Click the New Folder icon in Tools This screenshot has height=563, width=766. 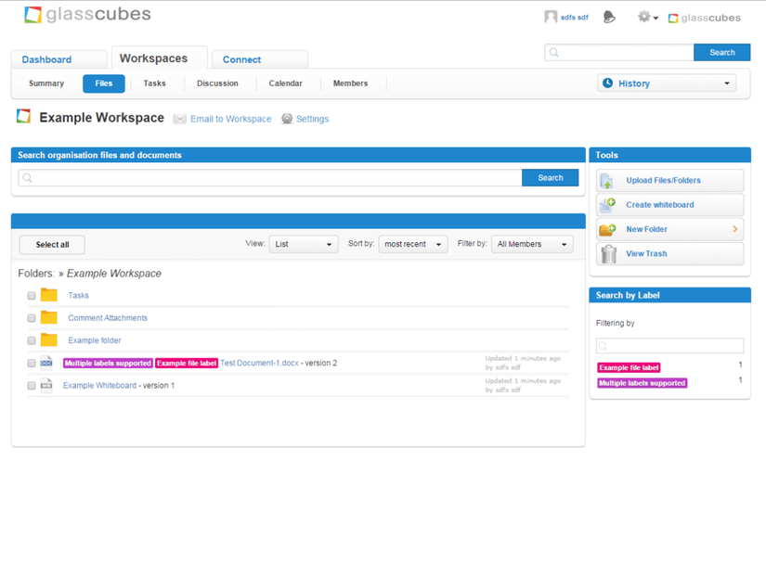(x=607, y=229)
